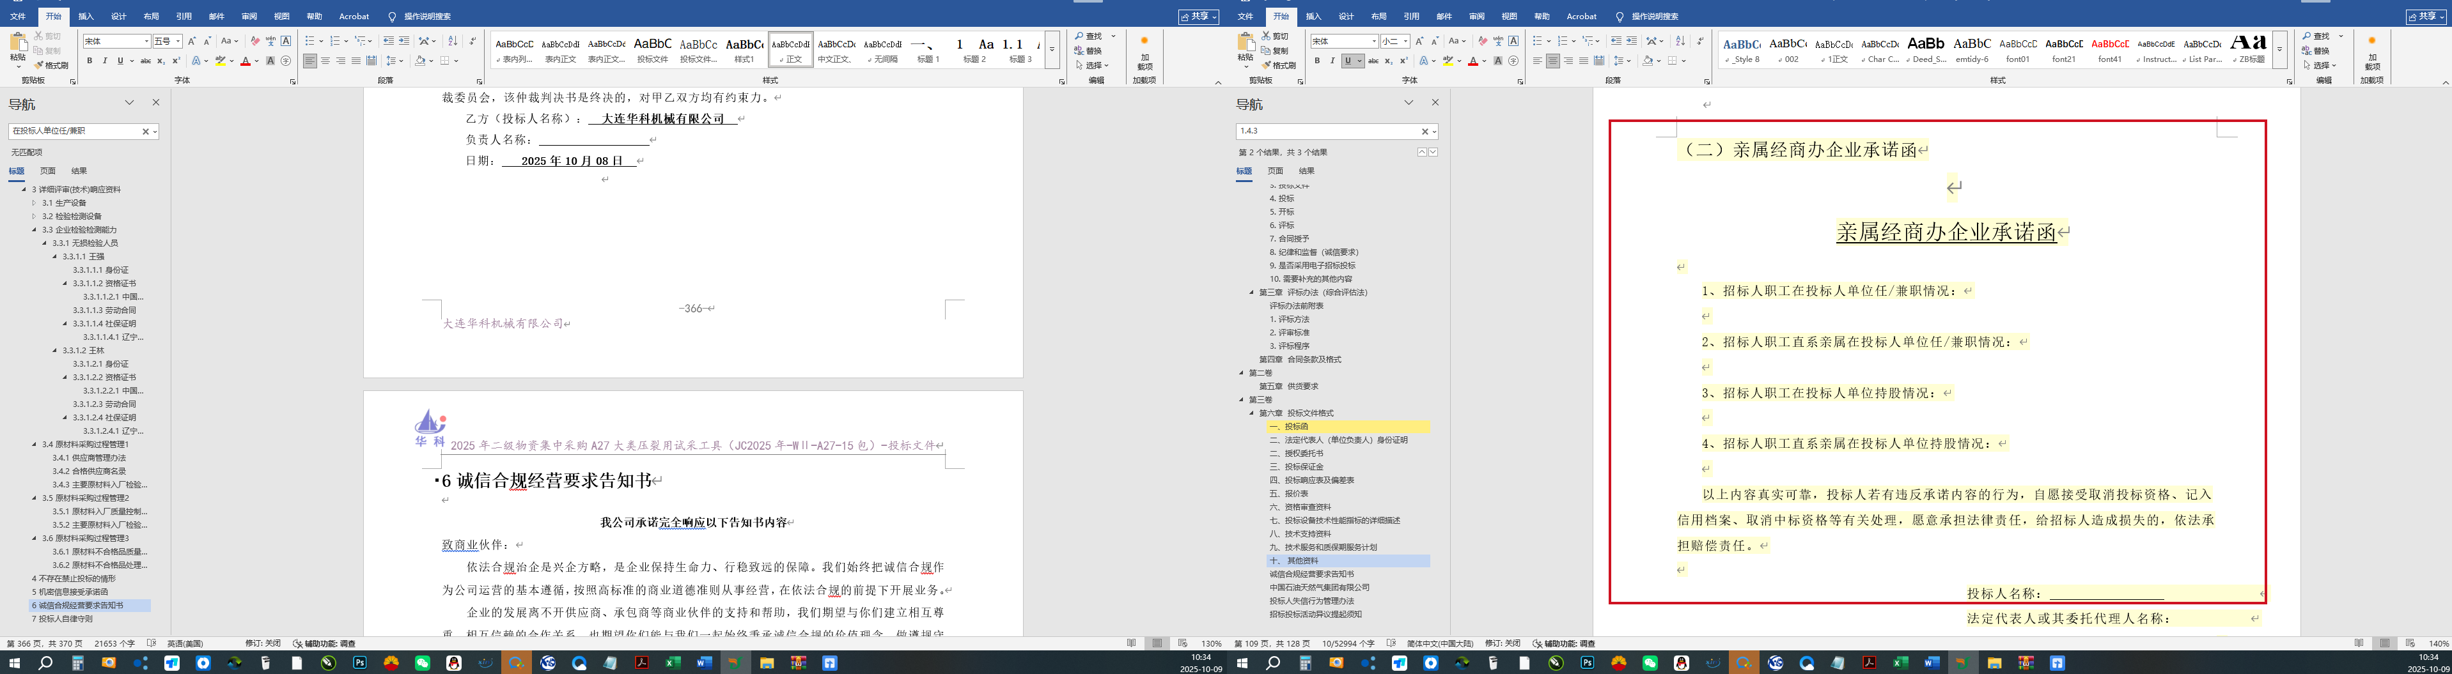Toggle paragraph marks display in left Word window
The image size is (2452, 674).
point(473,41)
